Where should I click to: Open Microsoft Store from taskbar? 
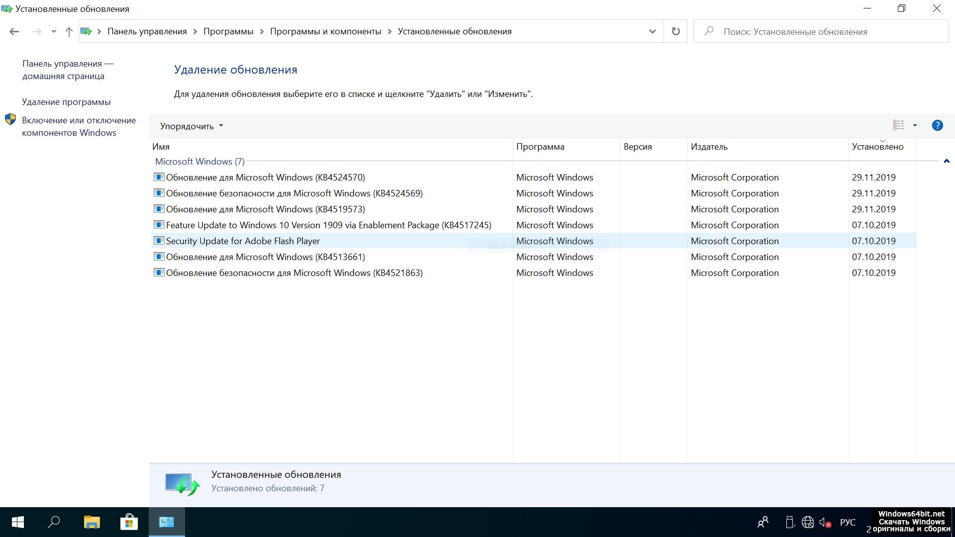129,522
